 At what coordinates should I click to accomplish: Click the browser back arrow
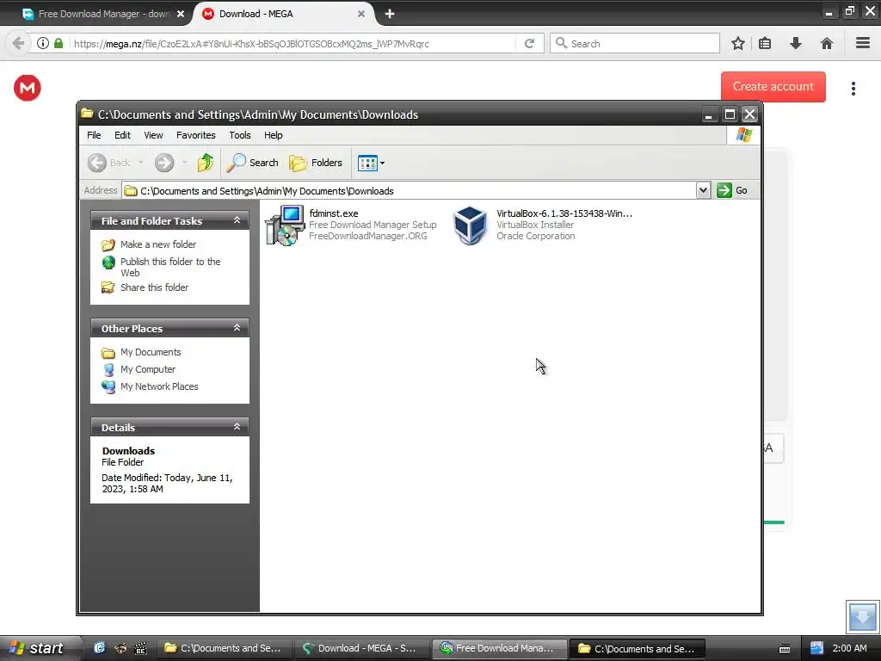point(18,43)
